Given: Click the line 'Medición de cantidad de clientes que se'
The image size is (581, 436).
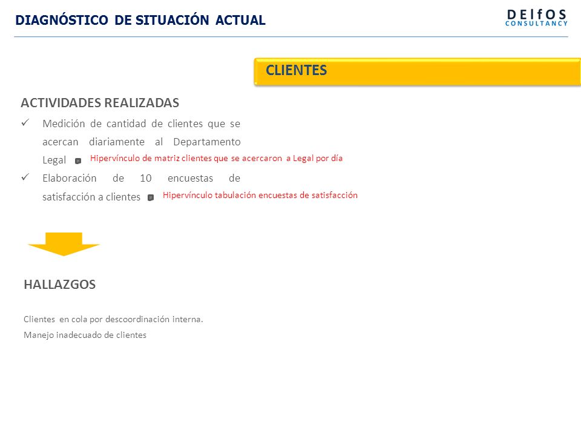Looking at the screenshot, I should pyautogui.click(x=142, y=124).
